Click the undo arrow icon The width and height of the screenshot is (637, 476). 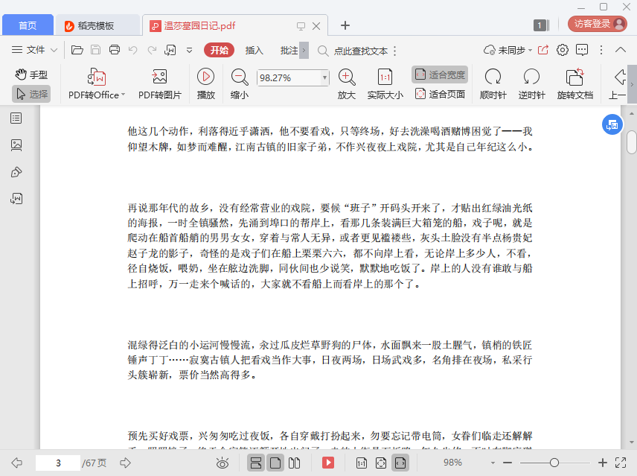point(133,50)
